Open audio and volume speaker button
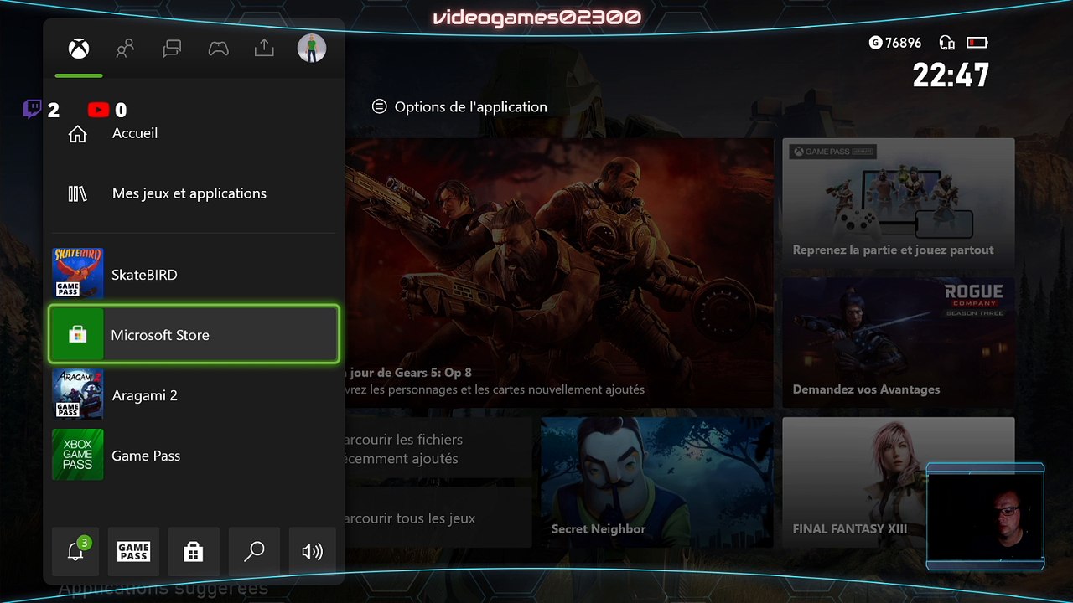Screen dimensions: 1073x603 (312, 551)
